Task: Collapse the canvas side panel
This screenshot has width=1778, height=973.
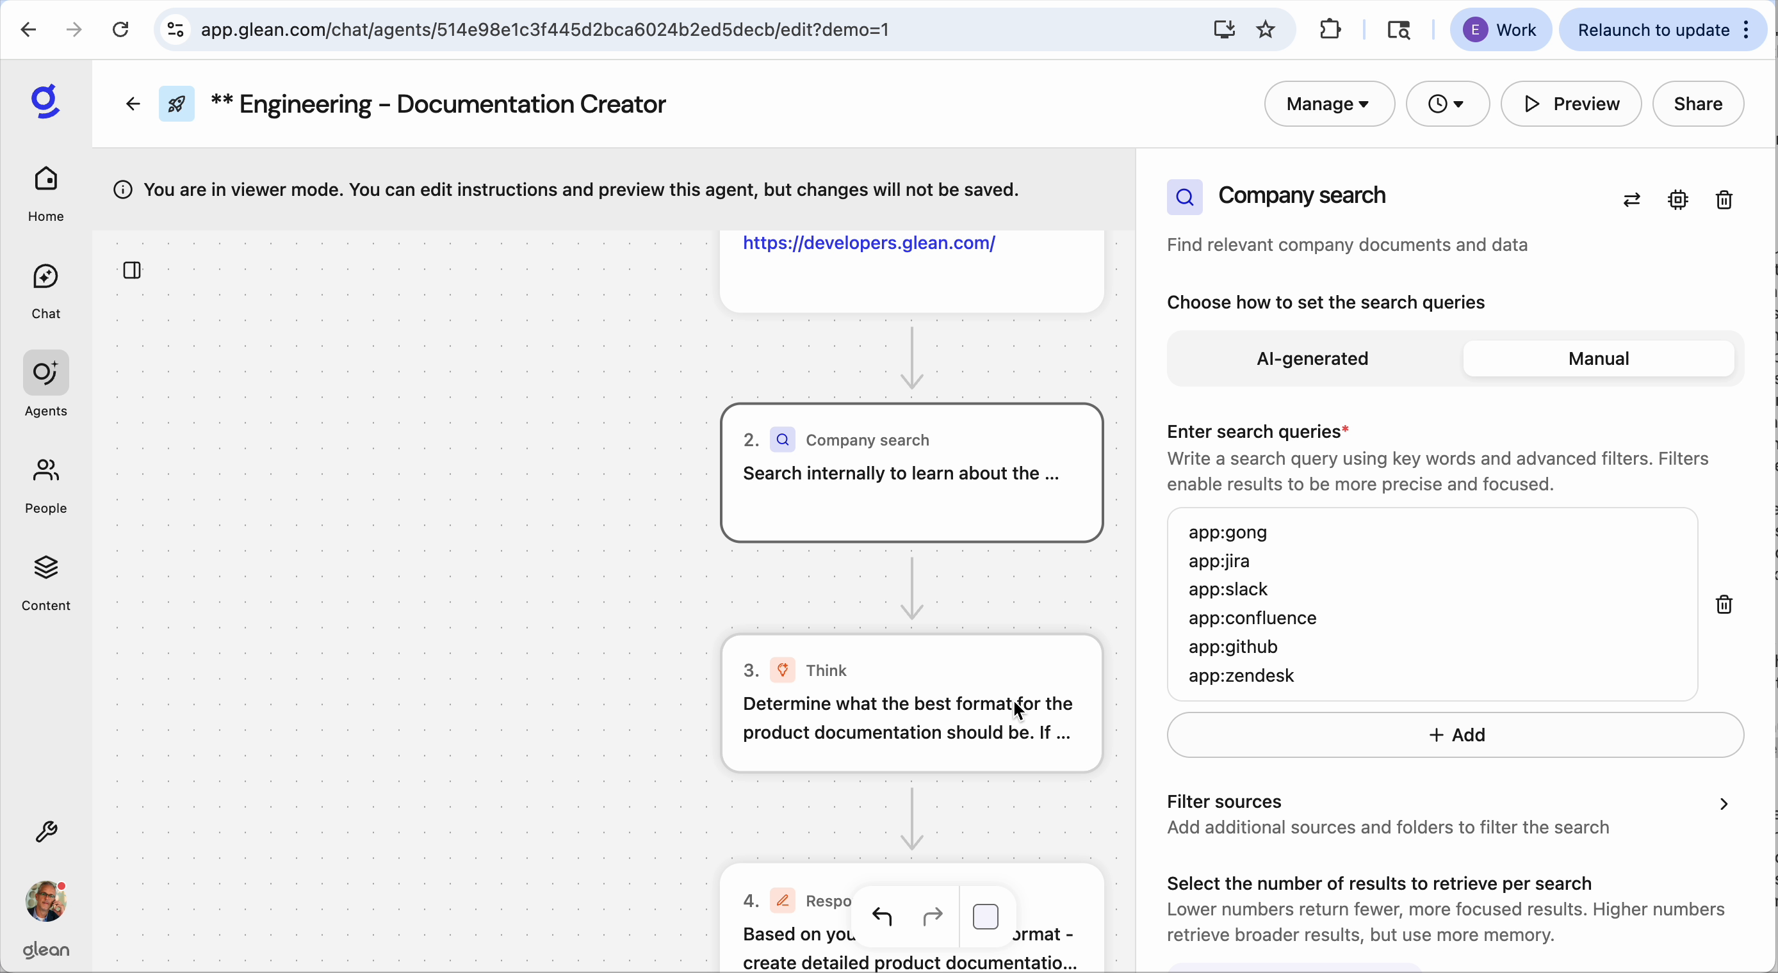Action: tap(132, 270)
